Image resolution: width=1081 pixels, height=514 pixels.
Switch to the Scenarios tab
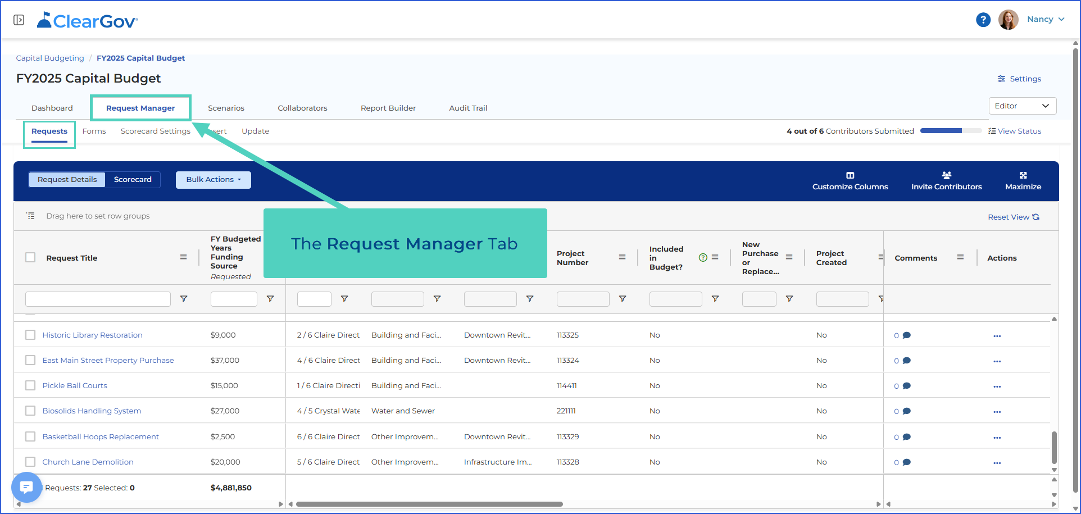(226, 108)
